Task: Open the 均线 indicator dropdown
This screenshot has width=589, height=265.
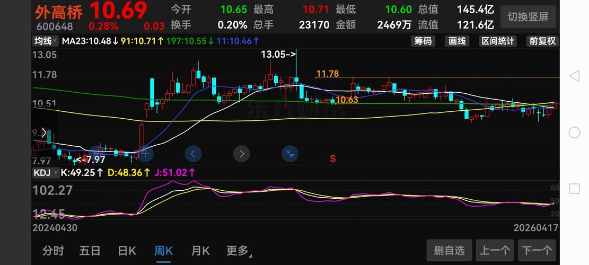Action: pyautogui.click(x=45, y=41)
